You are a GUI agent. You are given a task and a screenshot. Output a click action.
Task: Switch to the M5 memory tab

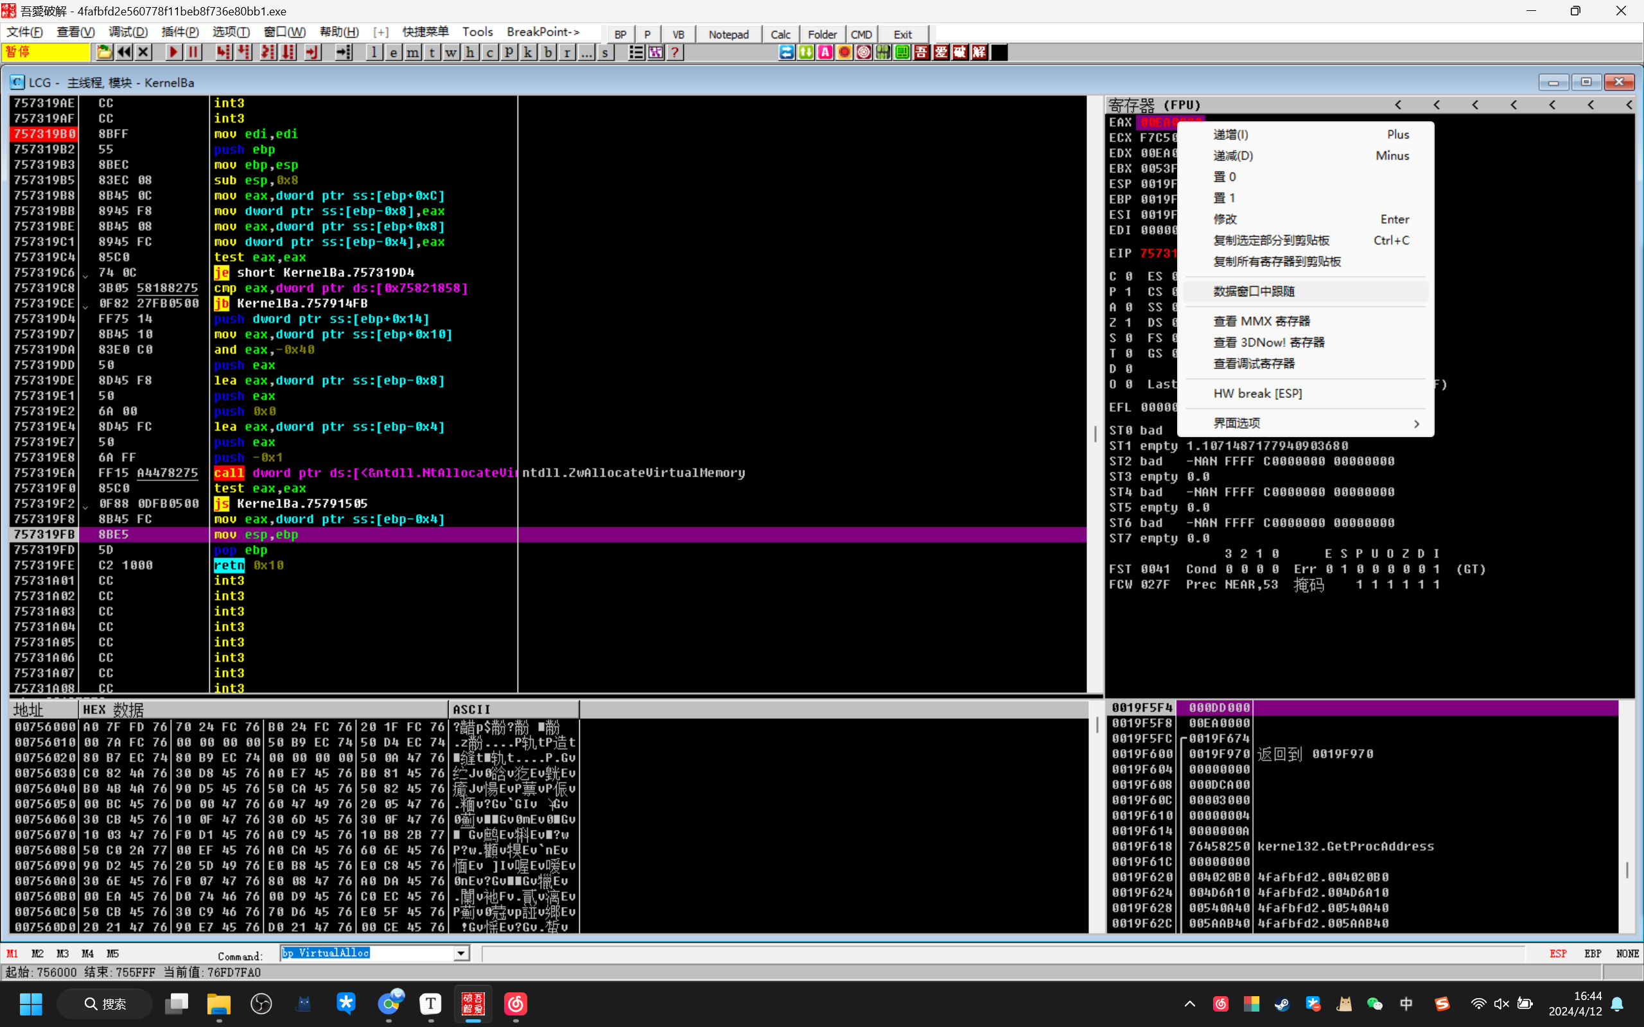click(x=113, y=954)
